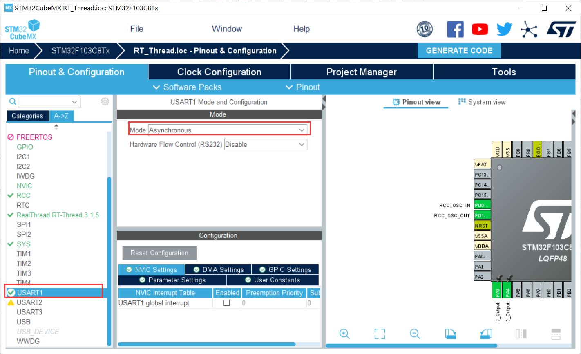
Task: Open the Hardware Flow Control dropdown
Action: (x=266, y=144)
